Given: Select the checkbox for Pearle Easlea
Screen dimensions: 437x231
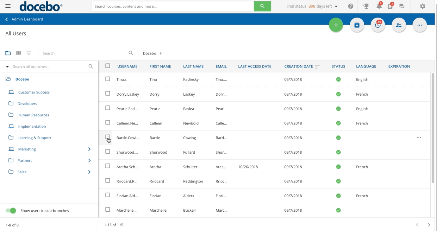Looking at the screenshot, I should [x=108, y=108].
